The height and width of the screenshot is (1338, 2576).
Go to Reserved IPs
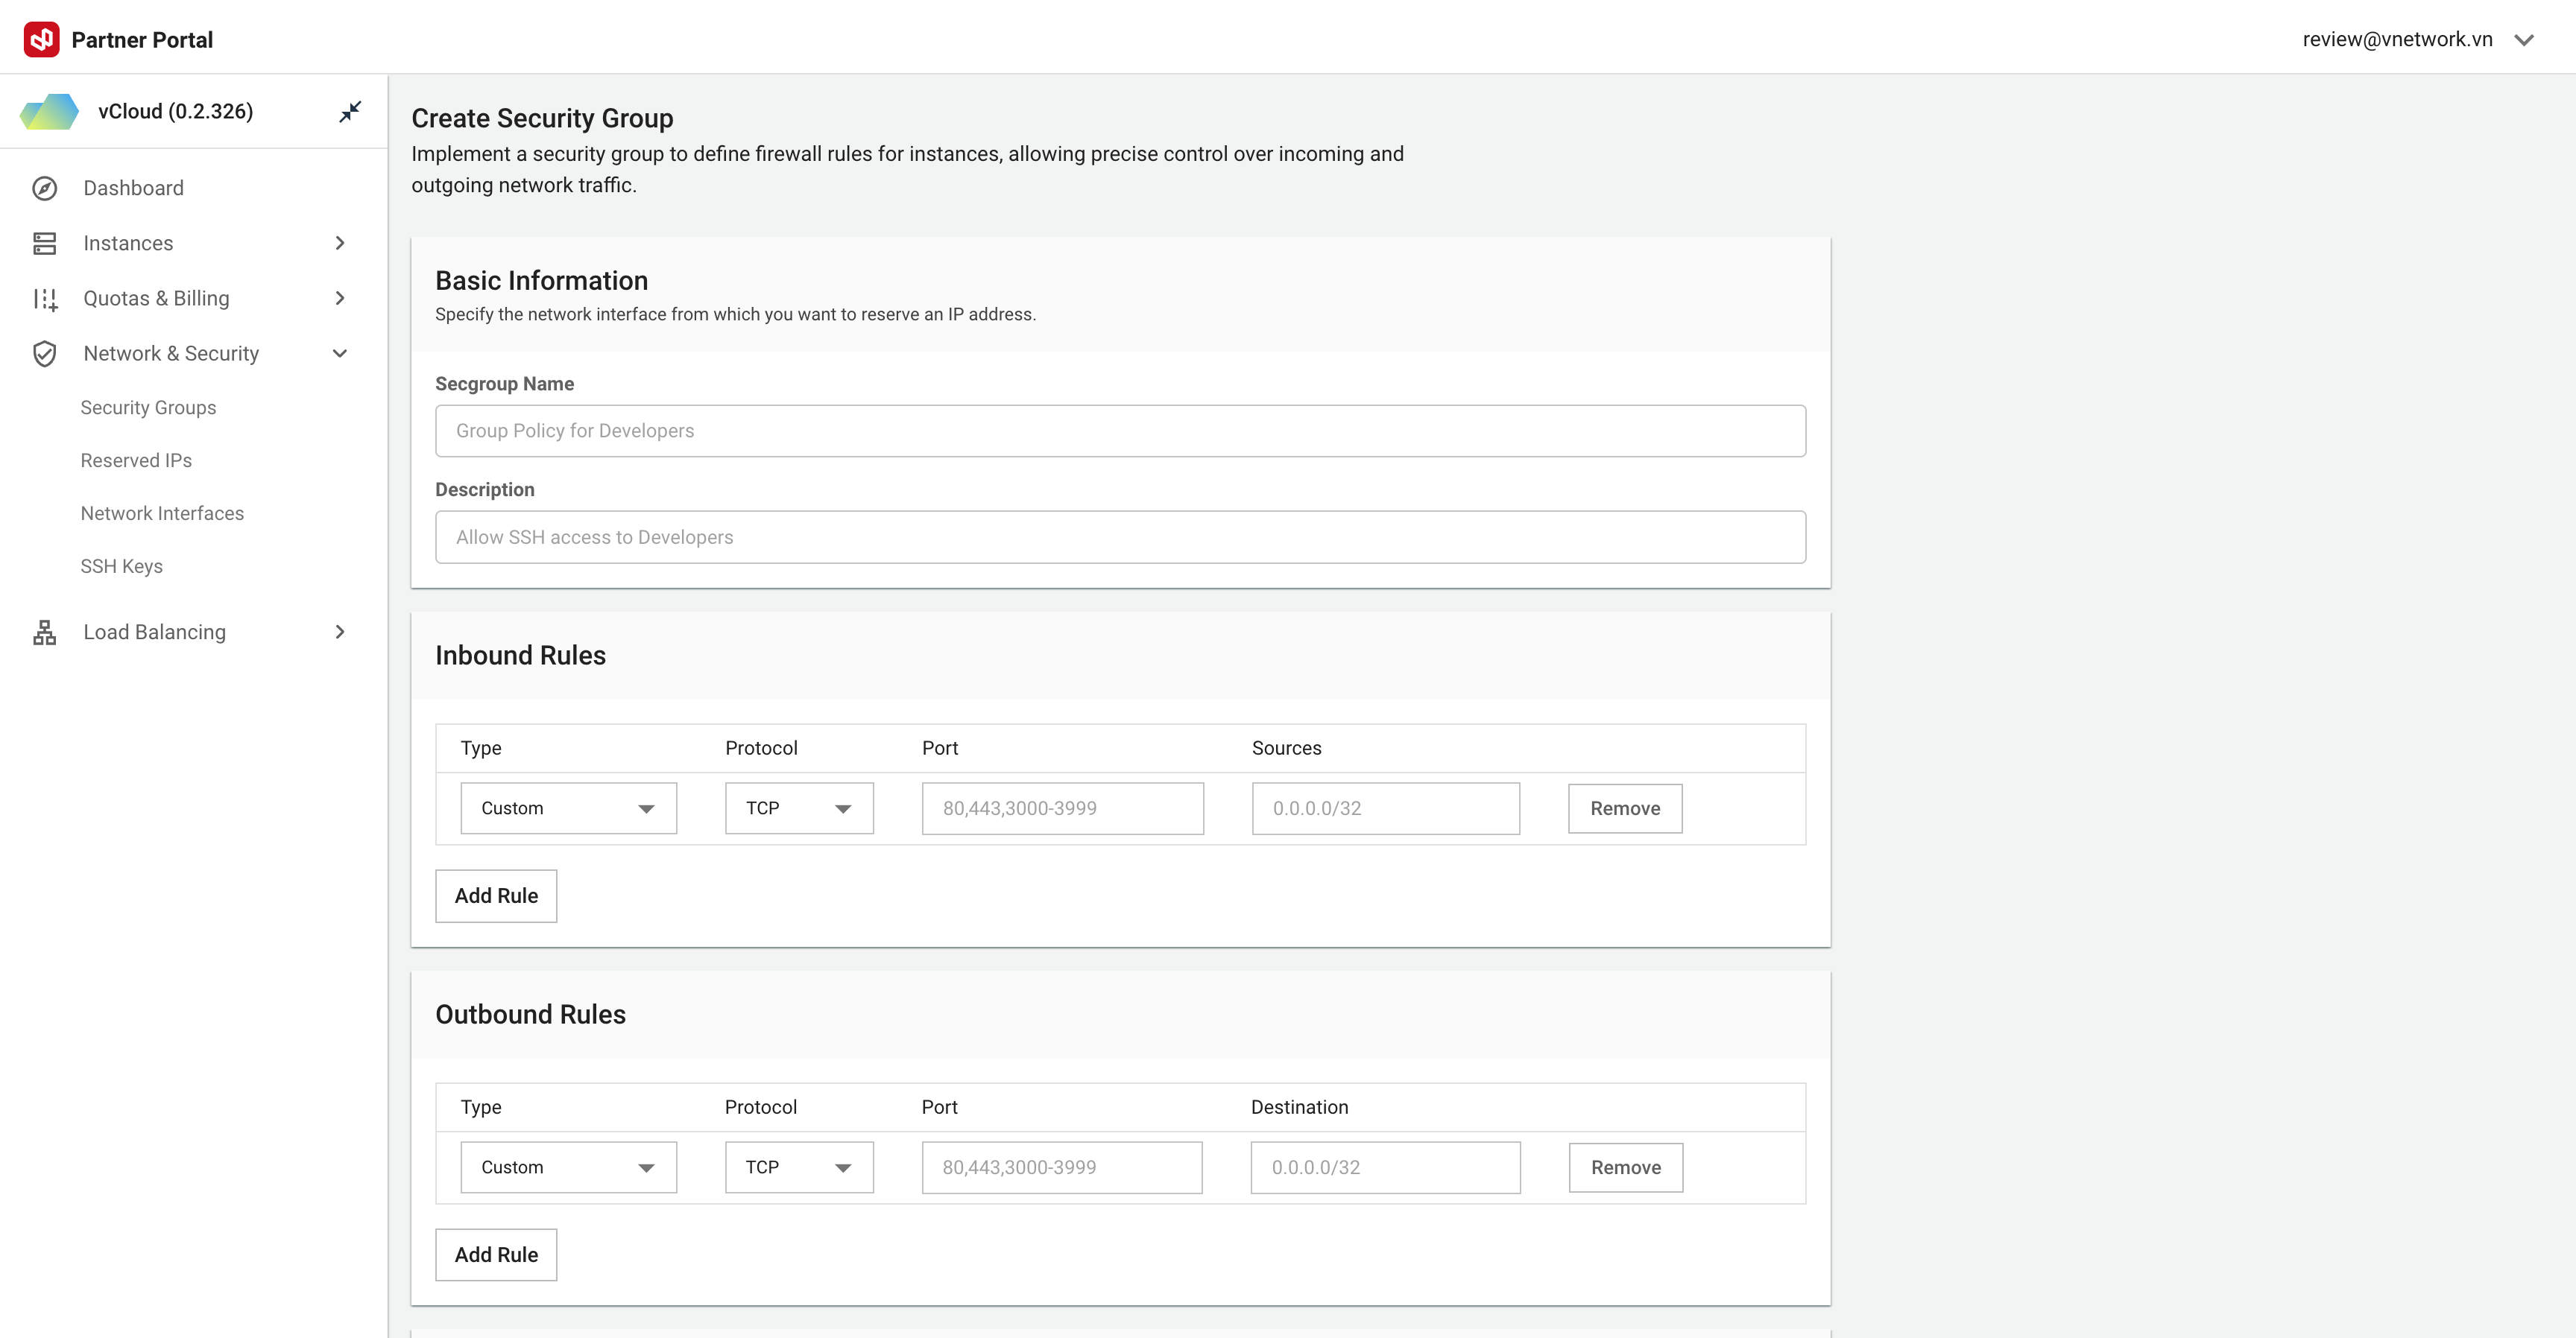[x=136, y=460]
